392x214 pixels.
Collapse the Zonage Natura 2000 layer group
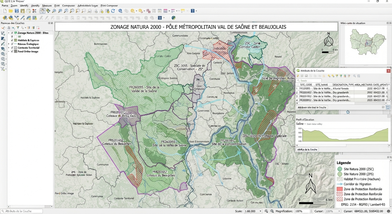click(x=9, y=33)
